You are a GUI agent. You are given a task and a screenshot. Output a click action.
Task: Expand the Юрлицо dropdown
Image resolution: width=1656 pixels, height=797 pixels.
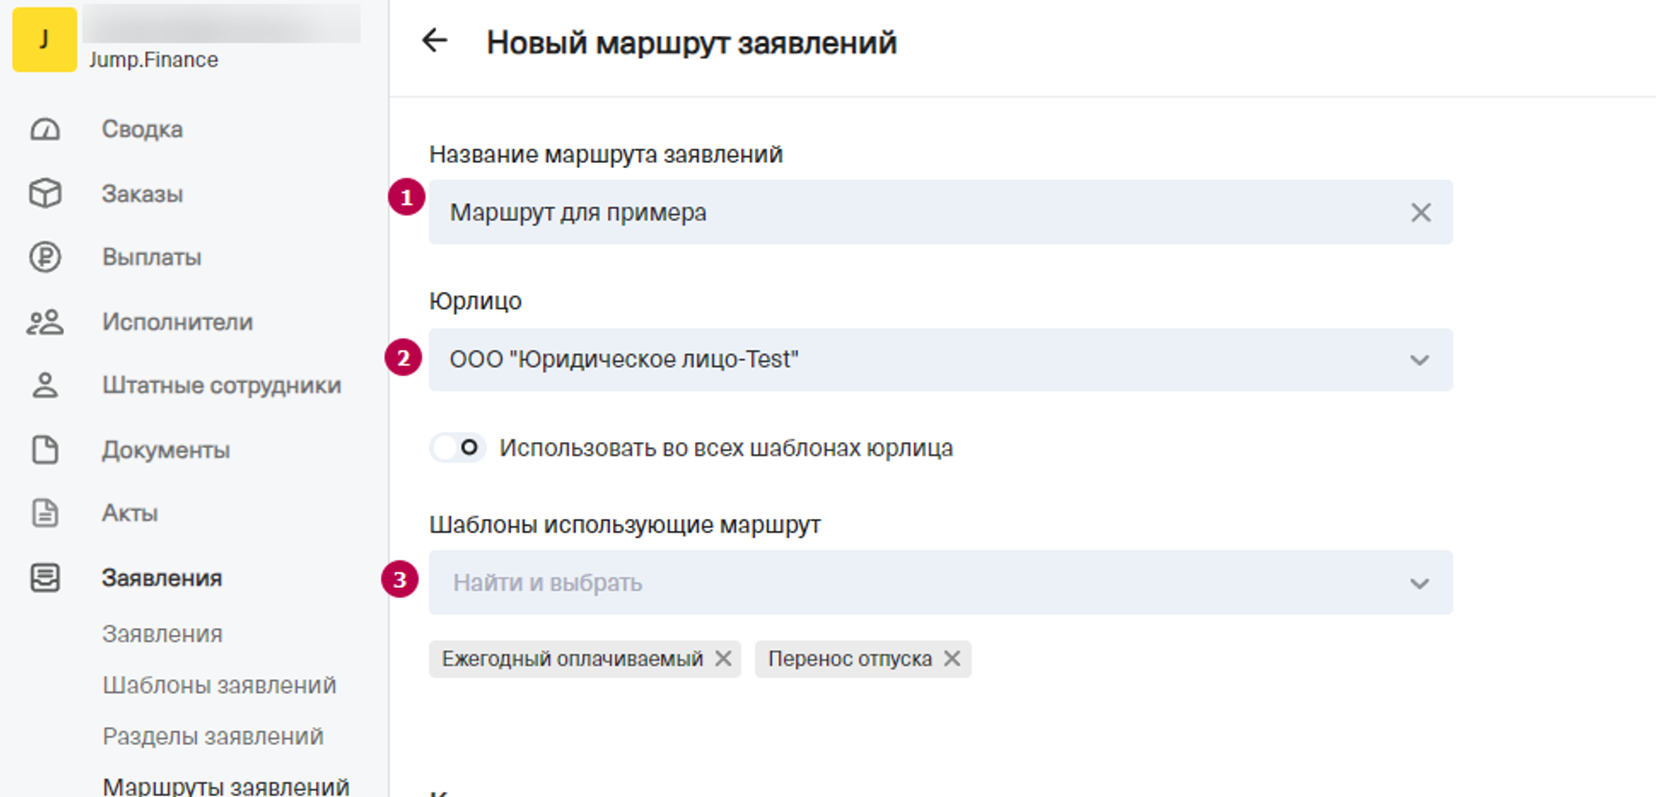coord(1419,360)
